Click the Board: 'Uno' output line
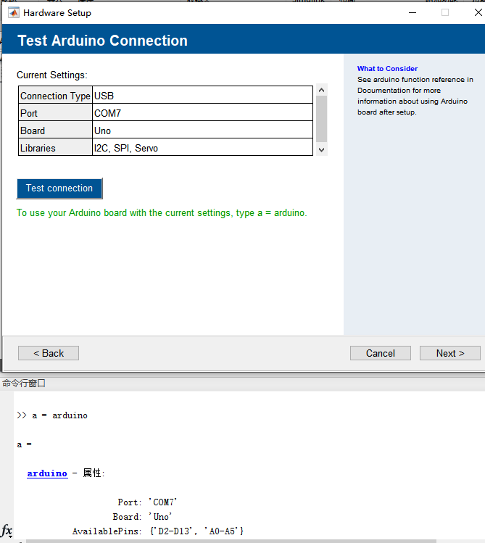The image size is (485, 543). (x=142, y=517)
